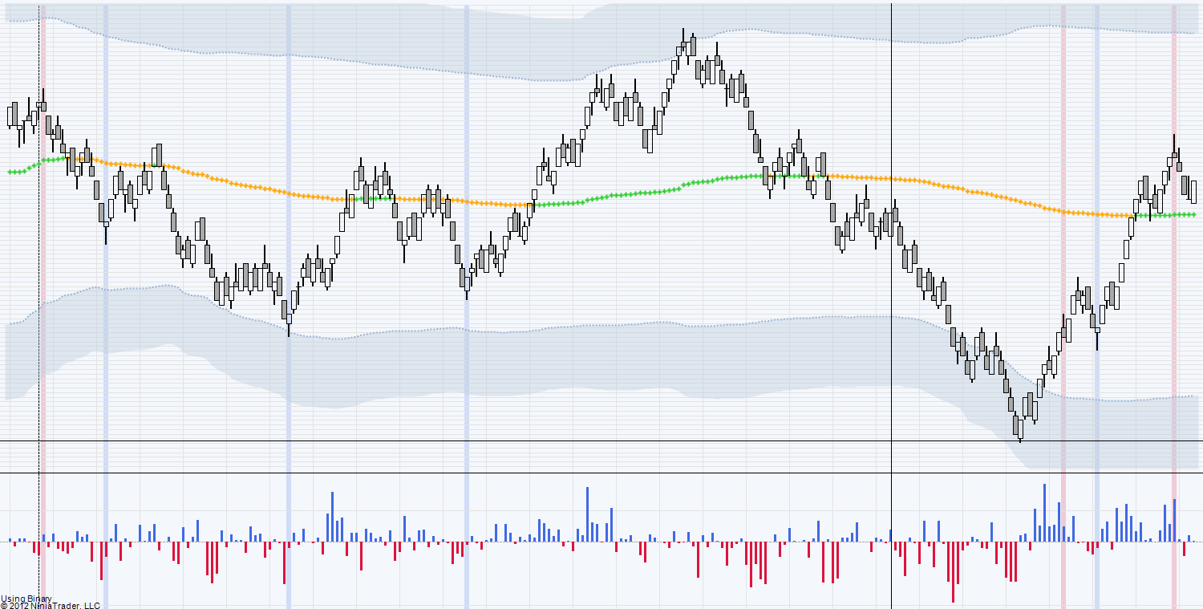This screenshot has width=1203, height=609.
Task: Select the black horizontal line at the price low
Action: [x=601, y=441]
